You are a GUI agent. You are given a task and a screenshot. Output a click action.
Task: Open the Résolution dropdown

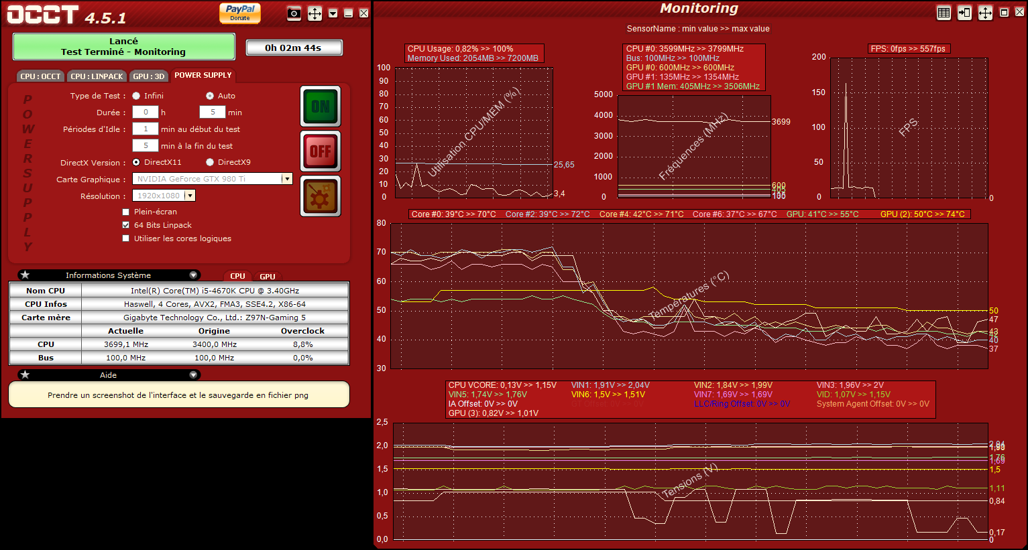tap(164, 196)
